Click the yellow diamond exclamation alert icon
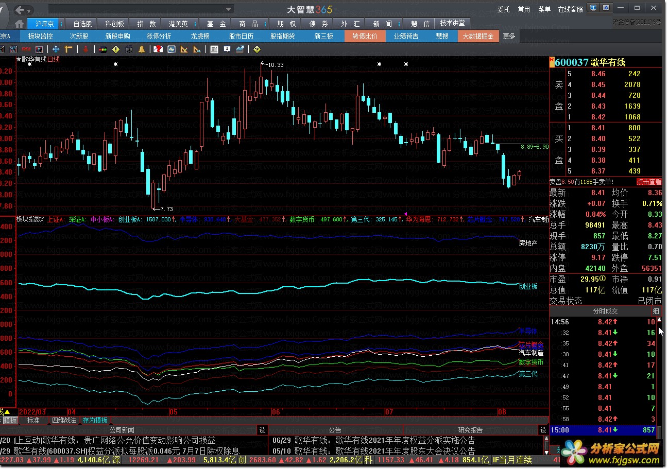This screenshot has height=469, width=668. click(116, 49)
